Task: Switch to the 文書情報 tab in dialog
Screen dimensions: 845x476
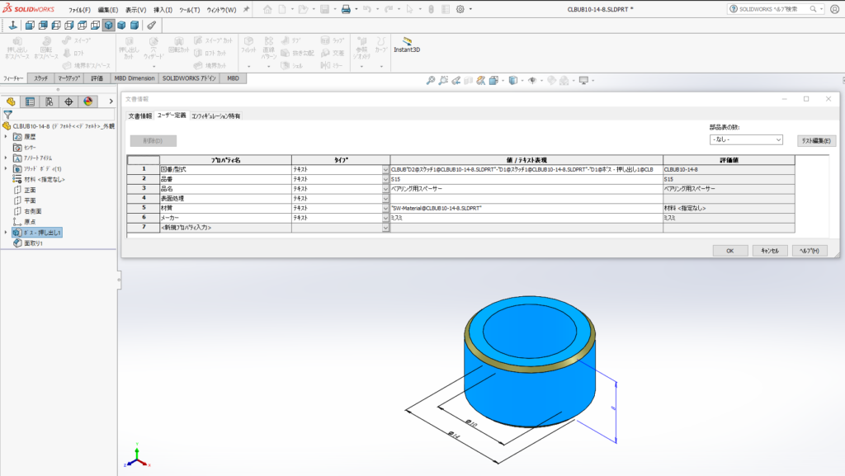Action: point(139,116)
